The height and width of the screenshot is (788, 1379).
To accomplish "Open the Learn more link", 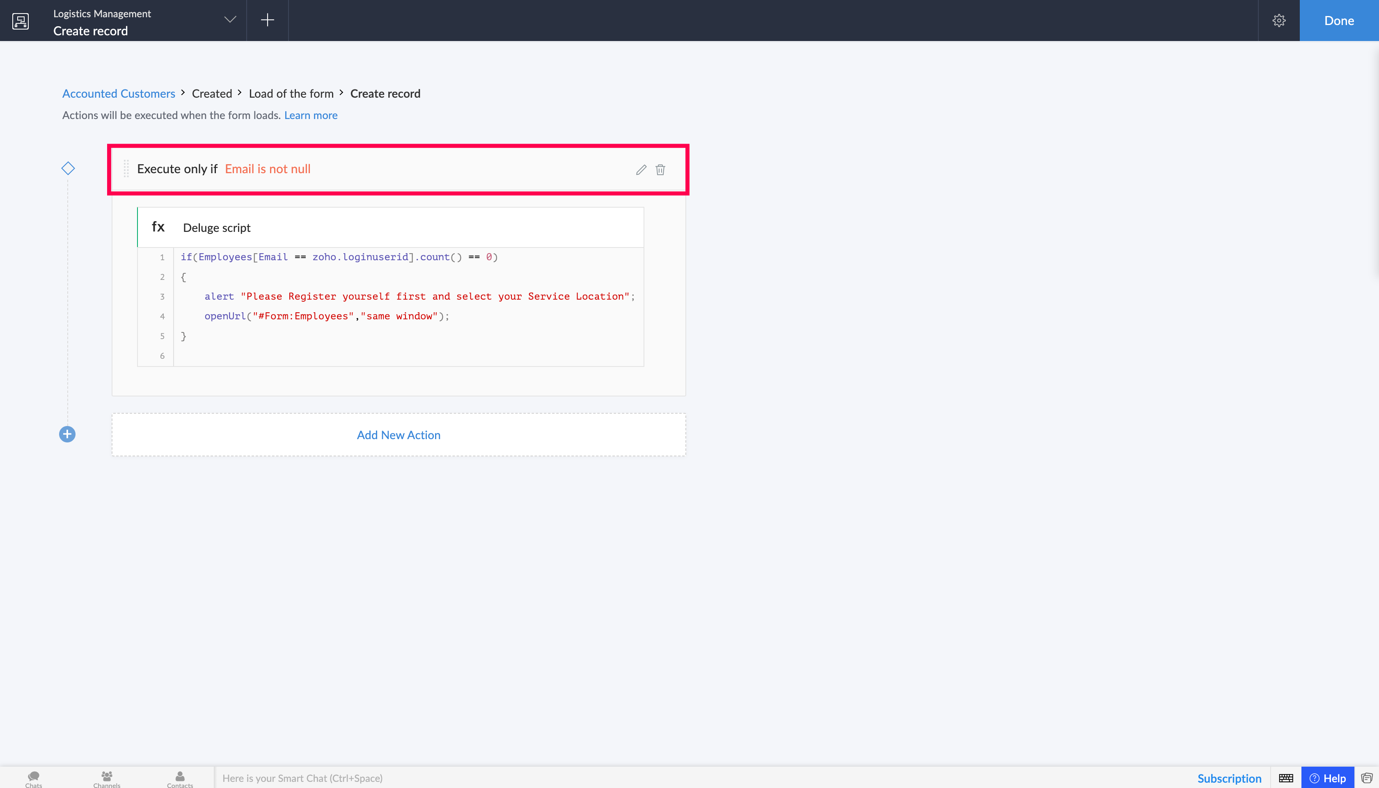I will pyautogui.click(x=311, y=115).
